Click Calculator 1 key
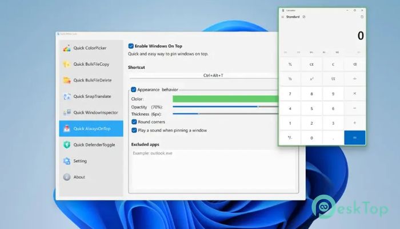The height and width of the screenshot is (229, 400). coord(290,123)
